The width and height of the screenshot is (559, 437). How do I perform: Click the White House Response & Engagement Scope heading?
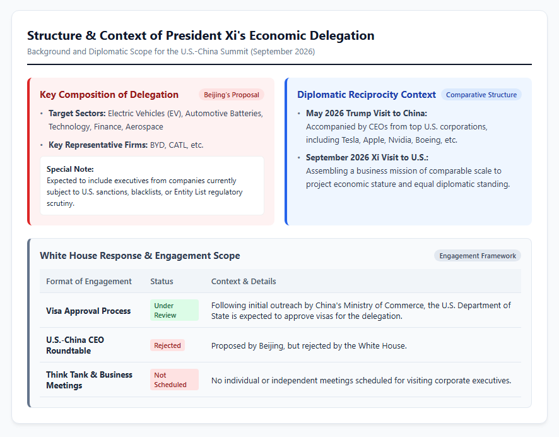coord(140,256)
